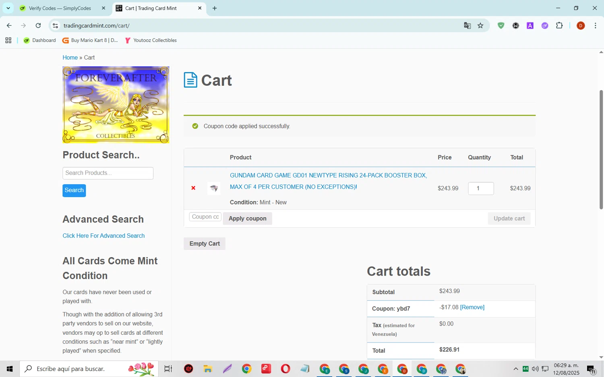Open the Gundam Card Game GD01 product link
Image resolution: width=604 pixels, height=377 pixels.
coord(328,181)
